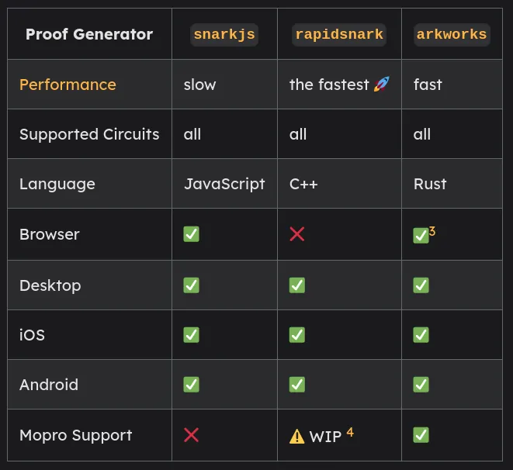This screenshot has width=513, height=470.
Task: Click the rocket emoji after 'the fastest'
Action: [x=382, y=84]
